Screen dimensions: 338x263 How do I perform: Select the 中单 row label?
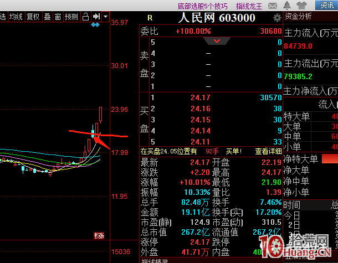point(293,136)
